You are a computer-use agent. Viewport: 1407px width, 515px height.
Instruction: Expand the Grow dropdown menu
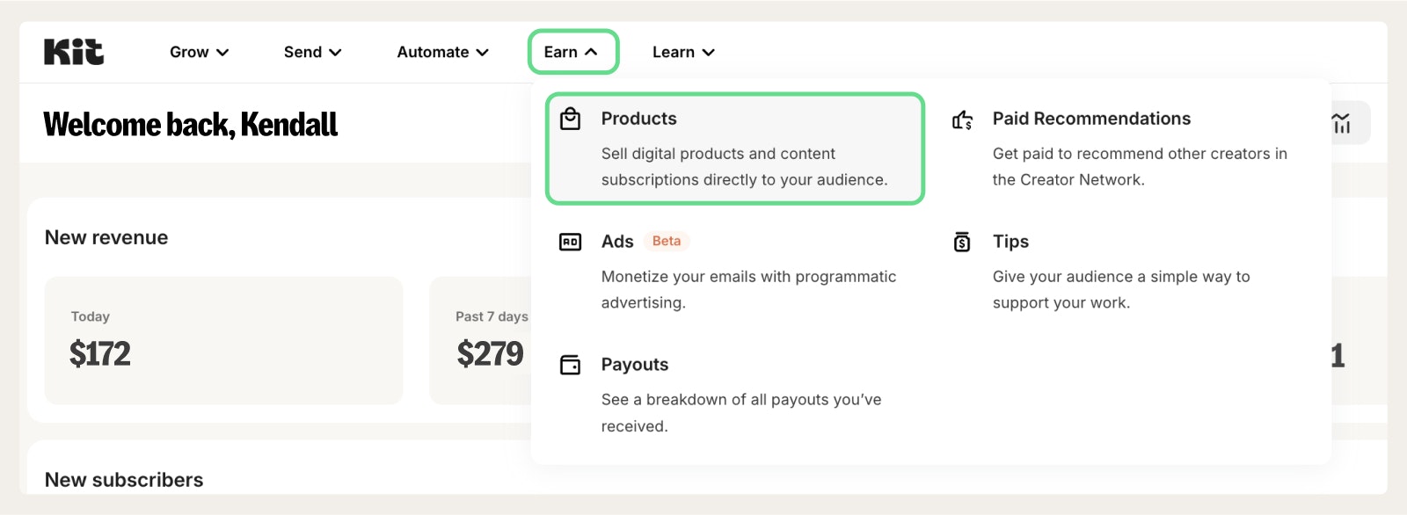[x=199, y=52]
